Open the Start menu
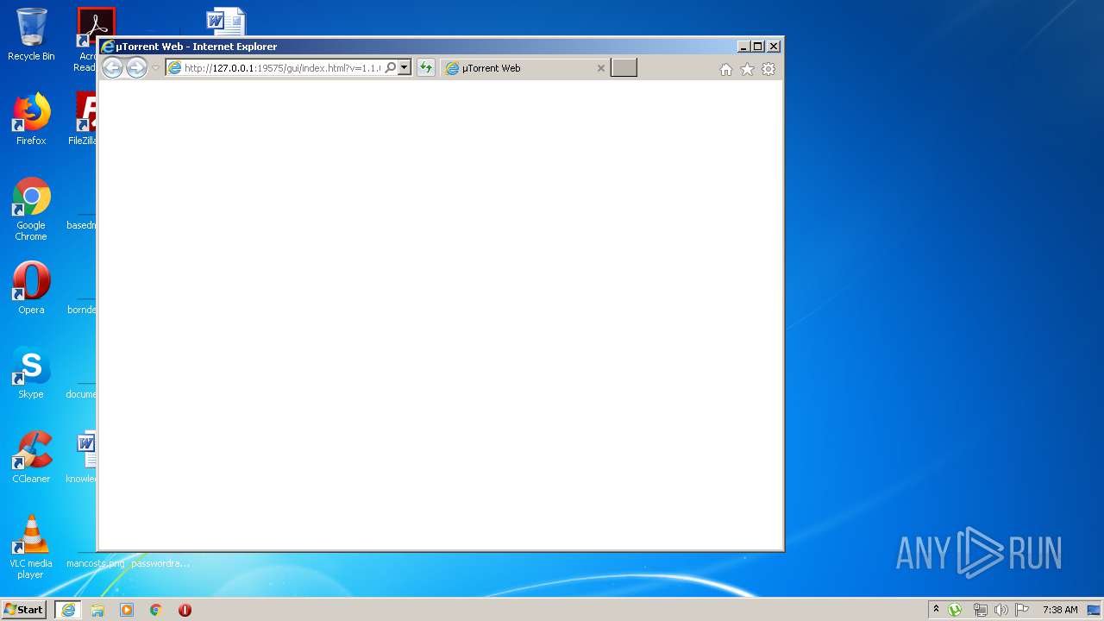The image size is (1104, 621). point(24,610)
